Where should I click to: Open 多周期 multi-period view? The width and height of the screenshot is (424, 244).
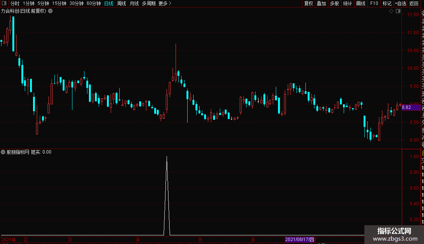(149, 3)
